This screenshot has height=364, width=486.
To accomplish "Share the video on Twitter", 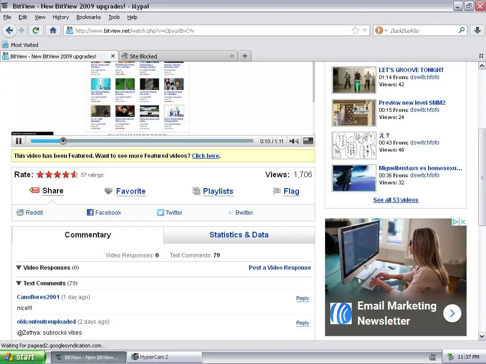I will (x=170, y=213).
